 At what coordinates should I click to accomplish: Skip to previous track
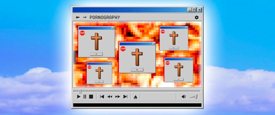pos(102,97)
